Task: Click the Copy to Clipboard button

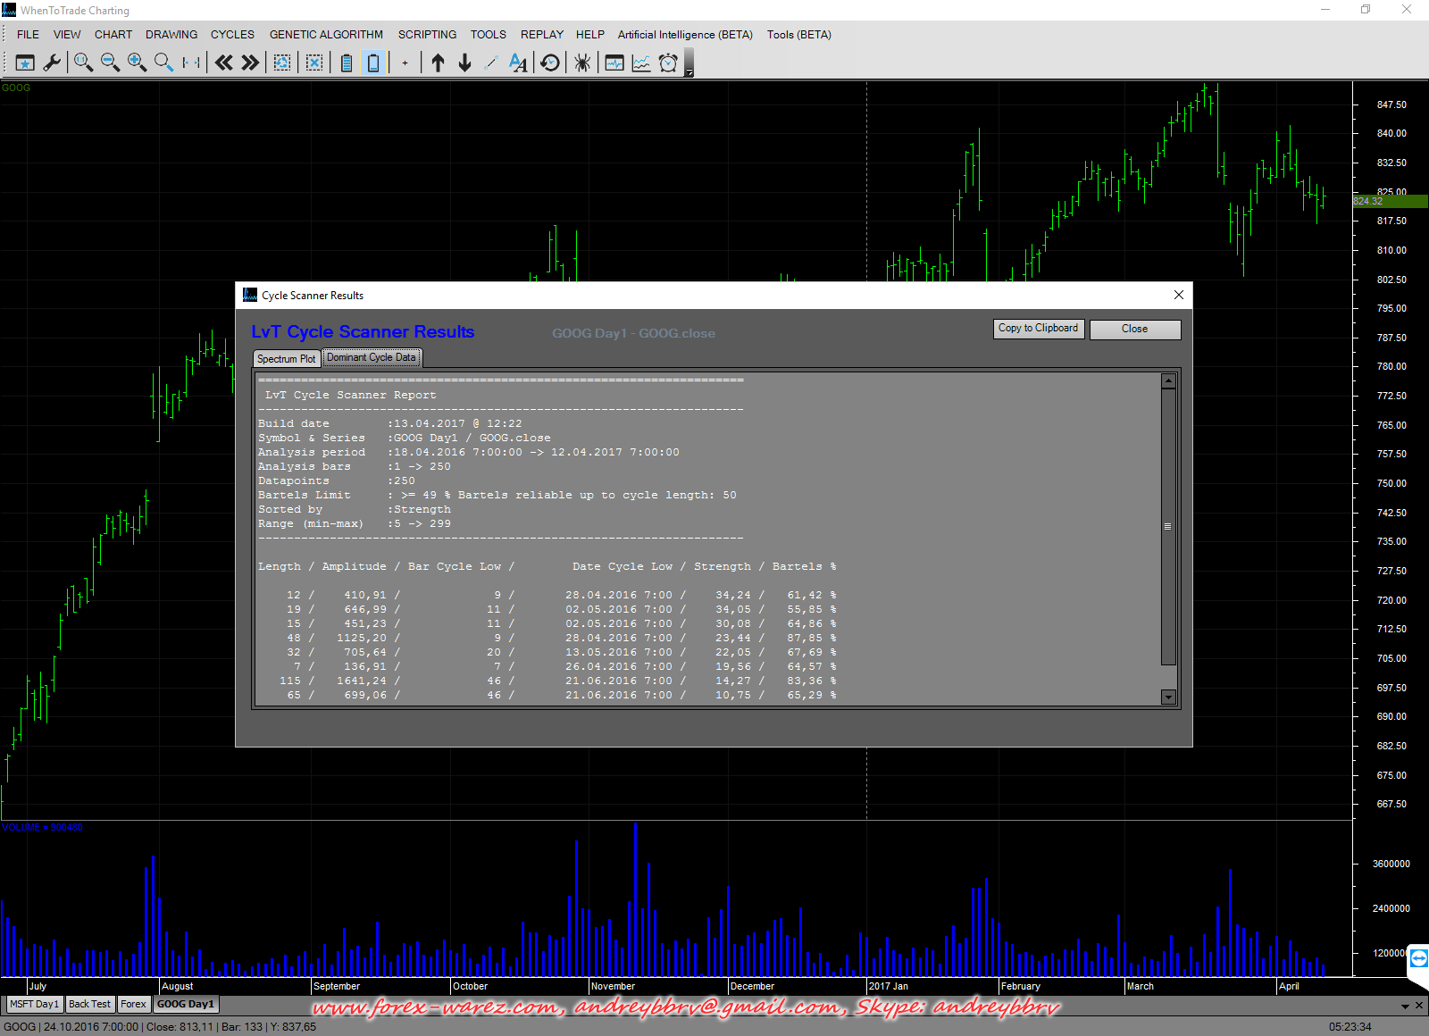Action: (x=1038, y=329)
